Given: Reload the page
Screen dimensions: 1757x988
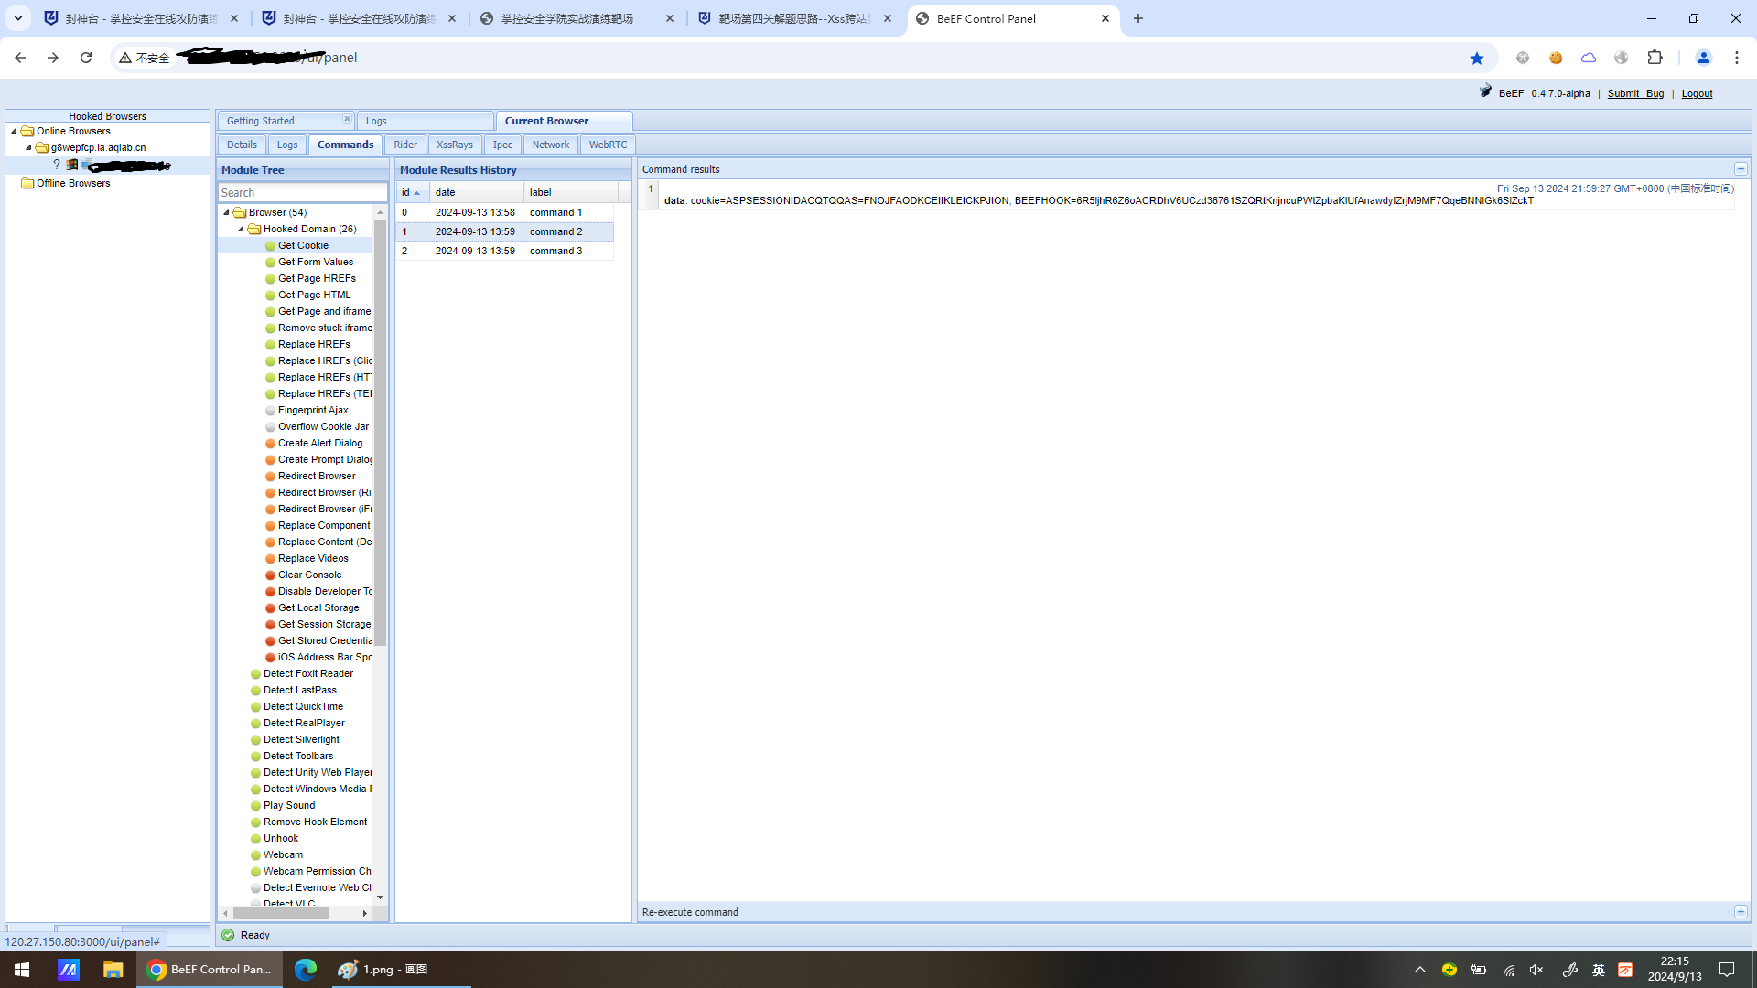Looking at the screenshot, I should click(86, 58).
